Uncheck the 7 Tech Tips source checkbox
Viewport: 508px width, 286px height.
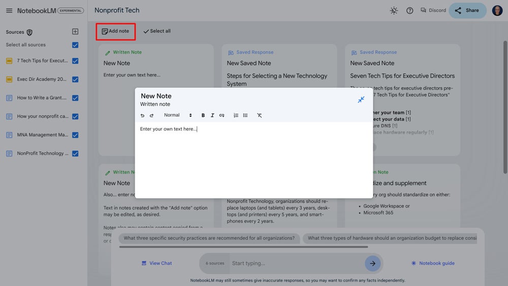click(x=75, y=61)
